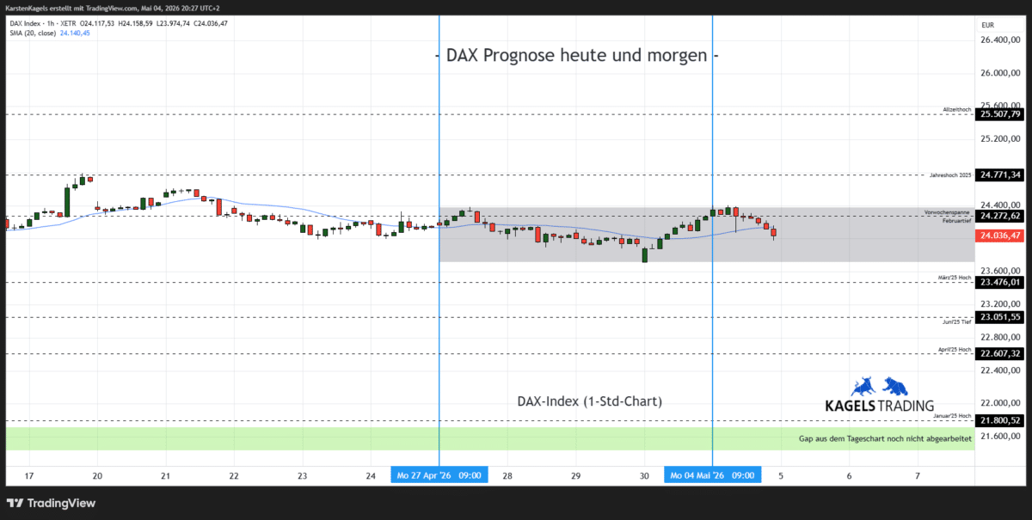The image size is (1032, 520).
Task: Click the 26.000,00 price scale value
Action: click(x=1000, y=73)
